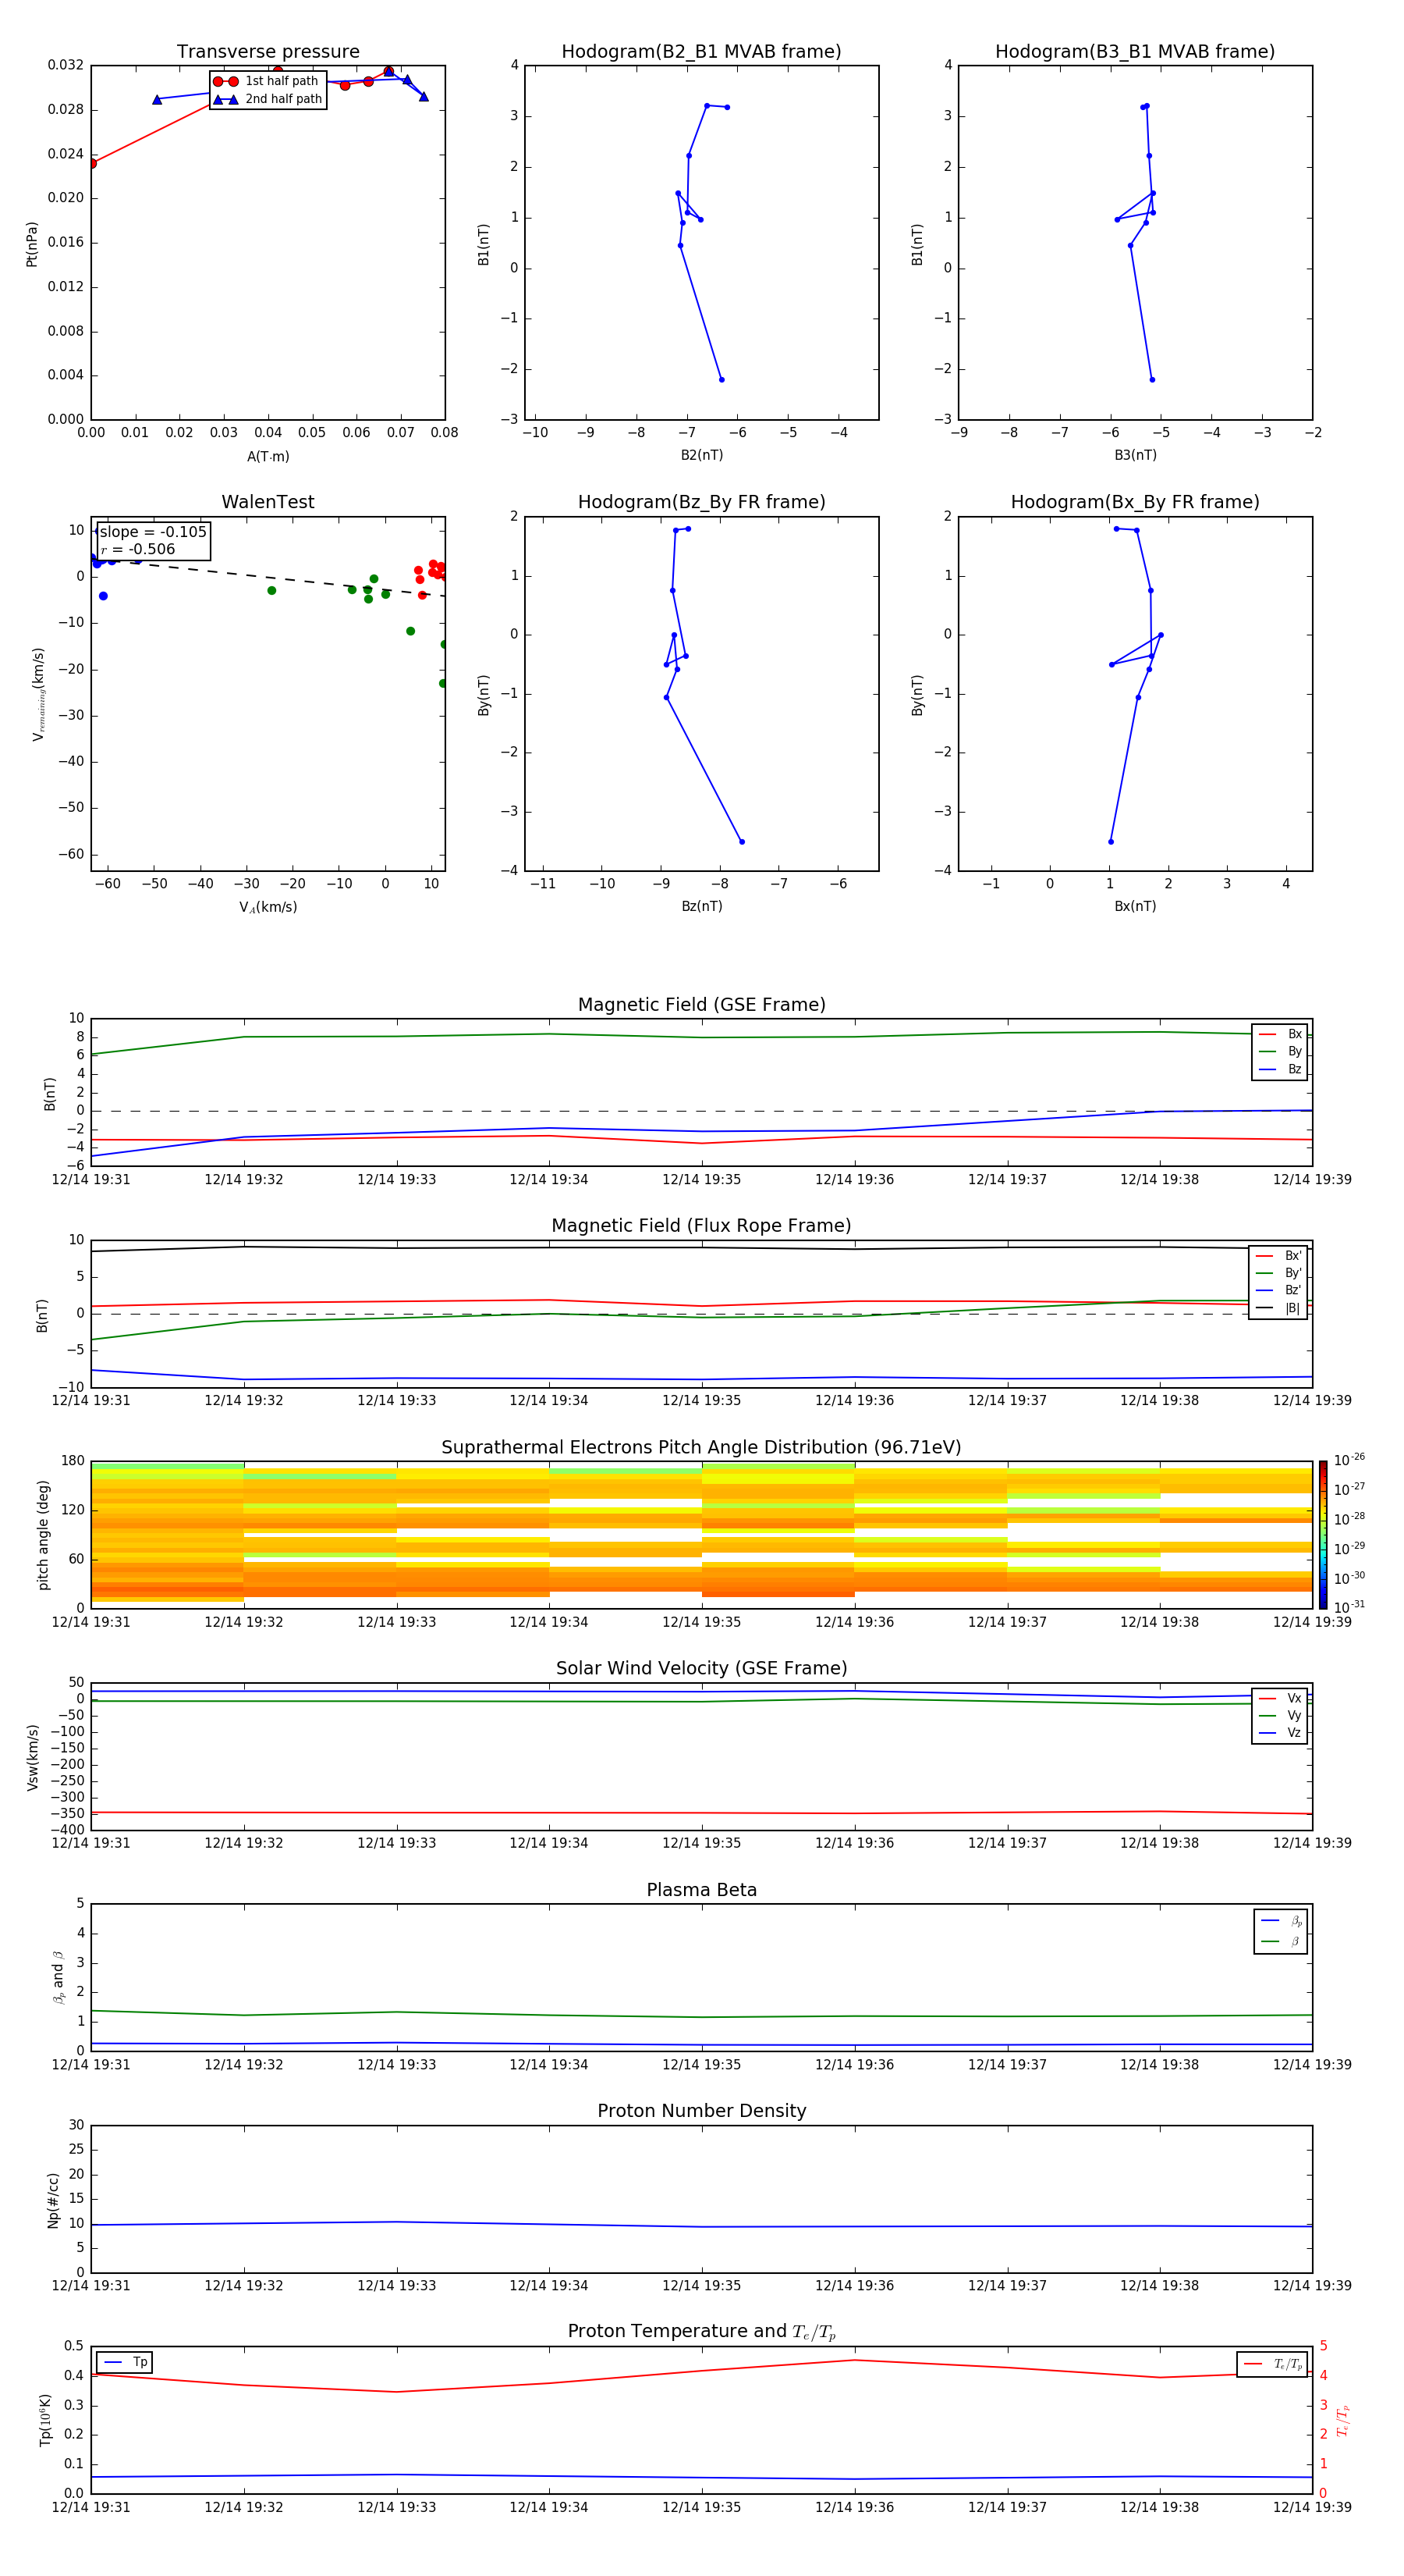Click "By" in the GSE magnetic field legend
The image size is (1404, 2576).
tap(1294, 1052)
